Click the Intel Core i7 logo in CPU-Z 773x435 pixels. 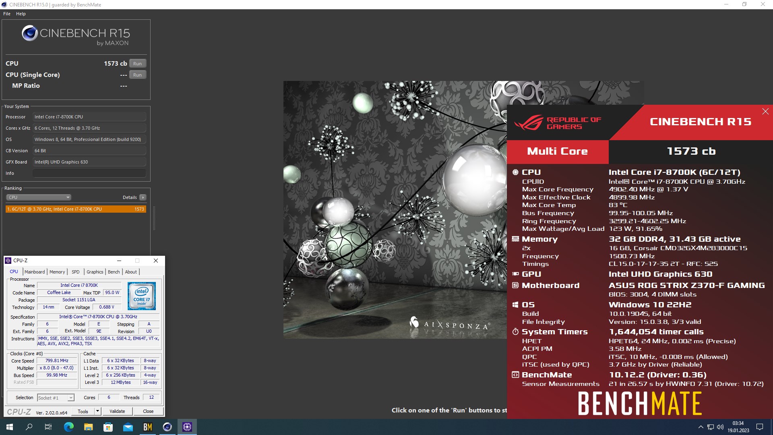[x=142, y=296]
